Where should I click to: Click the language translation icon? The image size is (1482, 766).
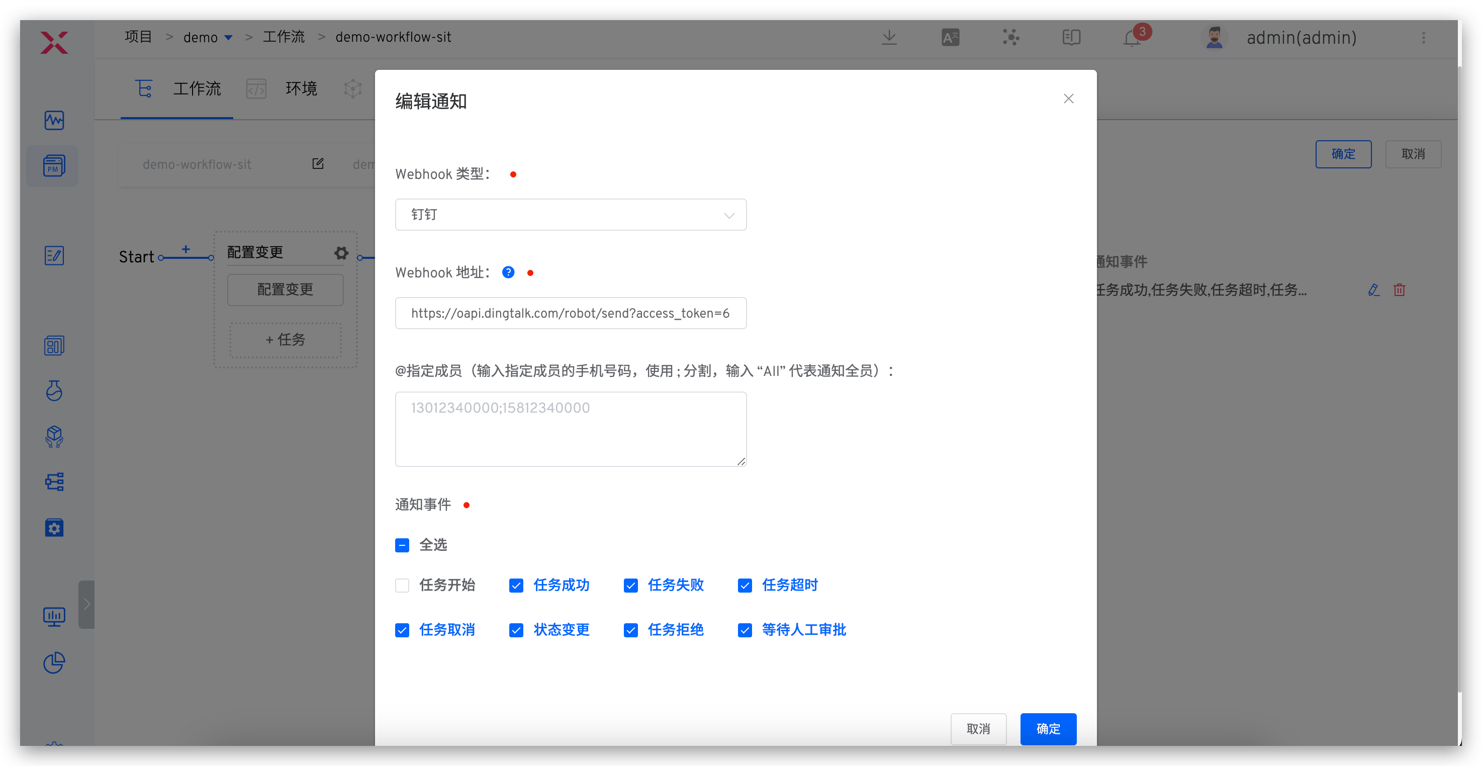tap(950, 37)
